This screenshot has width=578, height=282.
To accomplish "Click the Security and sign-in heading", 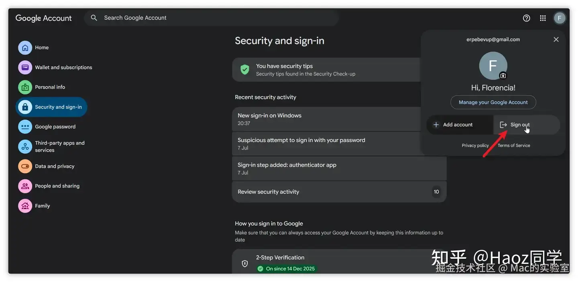I will (x=279, y=41).
